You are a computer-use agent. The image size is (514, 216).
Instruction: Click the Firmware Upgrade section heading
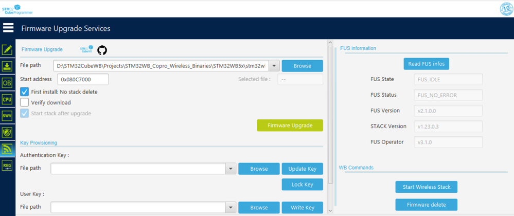(x=42, y=49)
